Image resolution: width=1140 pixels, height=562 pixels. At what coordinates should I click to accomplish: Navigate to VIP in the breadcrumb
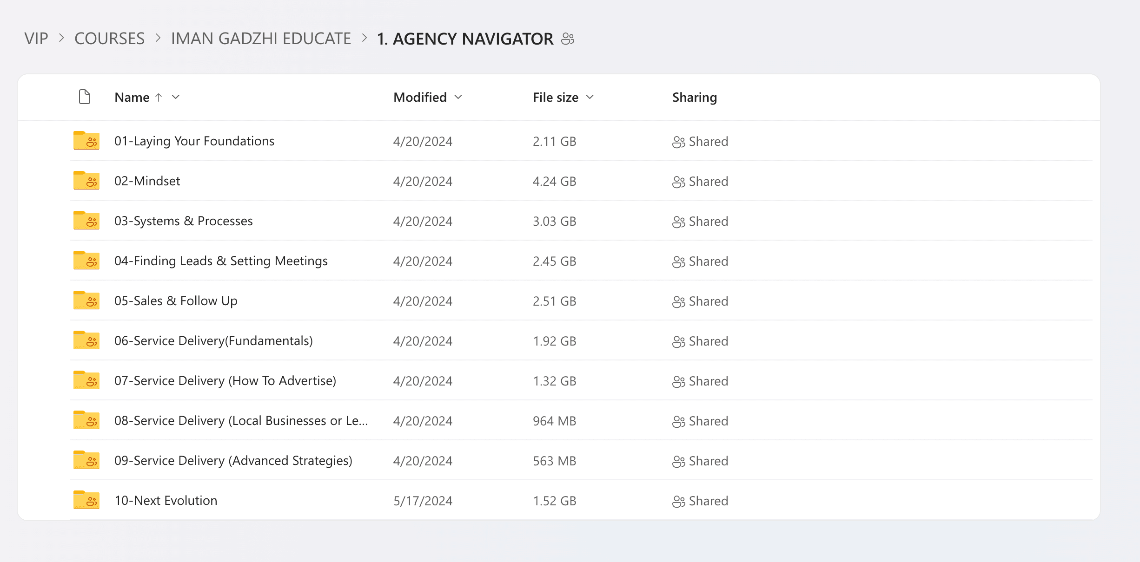click(36, 39)
